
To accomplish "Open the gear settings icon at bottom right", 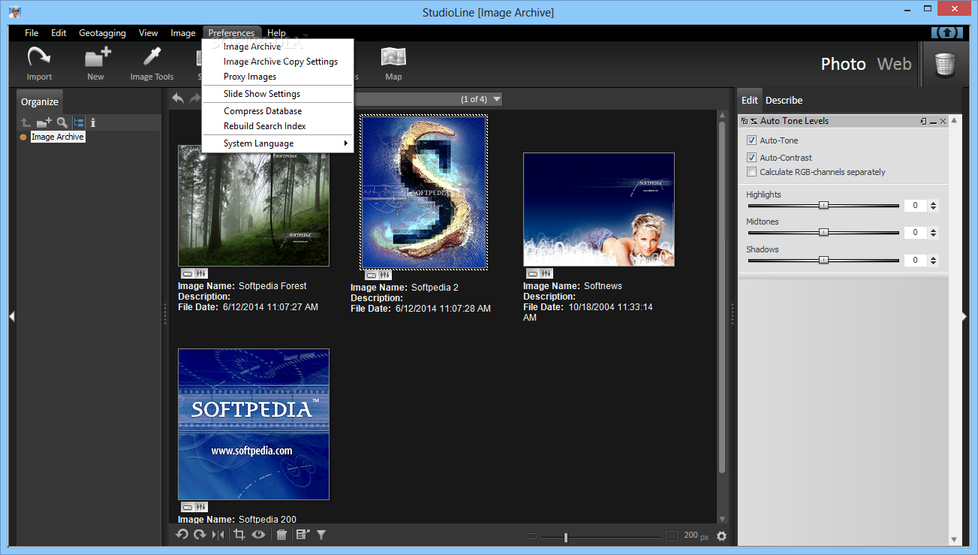I will point(722,536).
